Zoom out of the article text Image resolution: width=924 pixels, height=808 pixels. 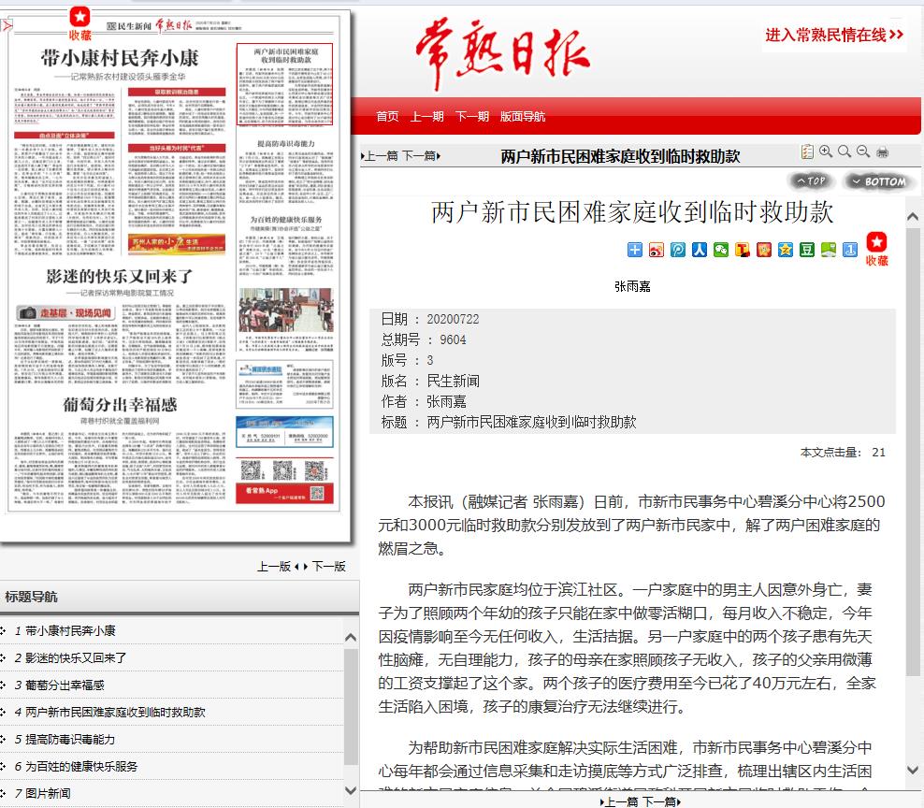[x=863, y=152]
